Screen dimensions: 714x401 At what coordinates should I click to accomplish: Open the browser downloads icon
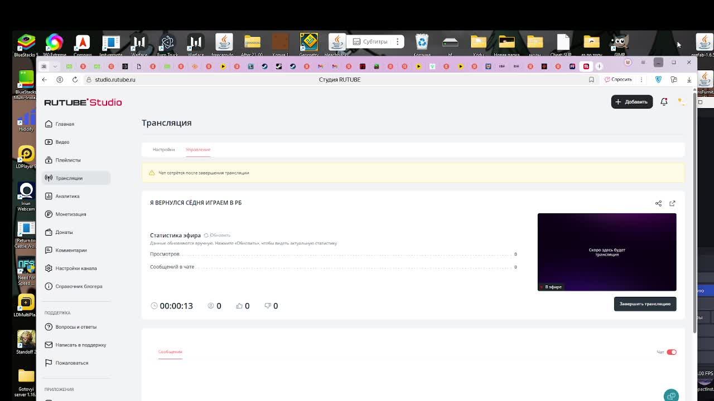[x=689, y=80]
